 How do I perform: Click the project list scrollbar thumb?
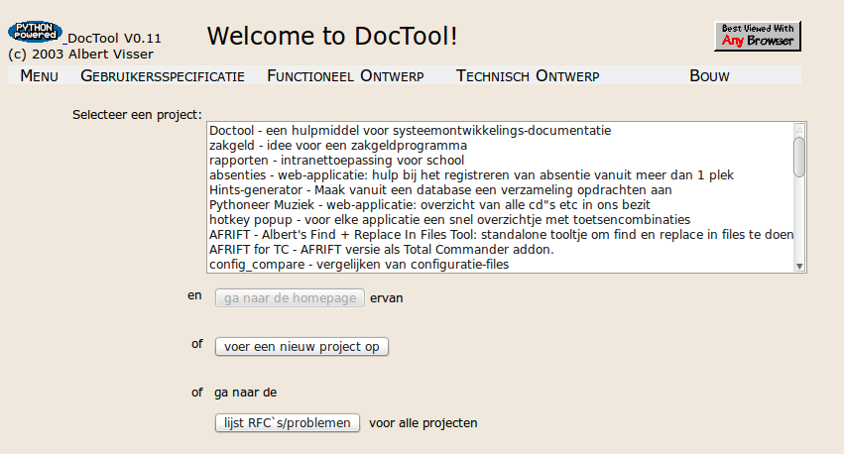[x=799, y=157]
